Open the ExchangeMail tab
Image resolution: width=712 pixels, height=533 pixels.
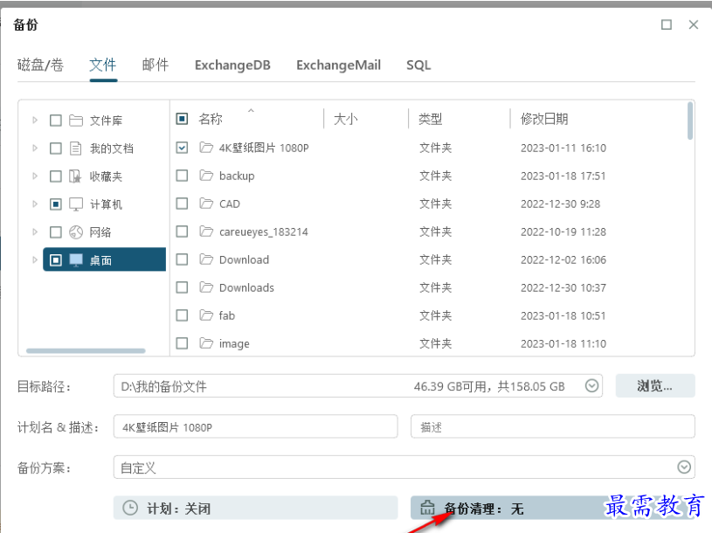point(338,66)
